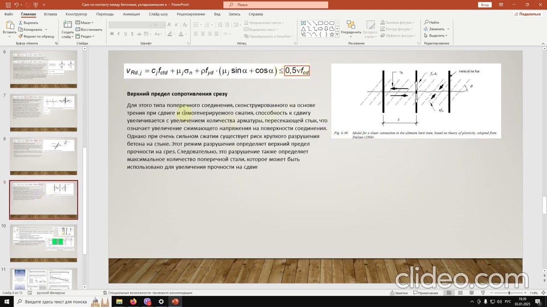The height and width of the screenshot is (307, 547).
Task: Select the oval shape in gallery
Action: (x=326, y=23)
